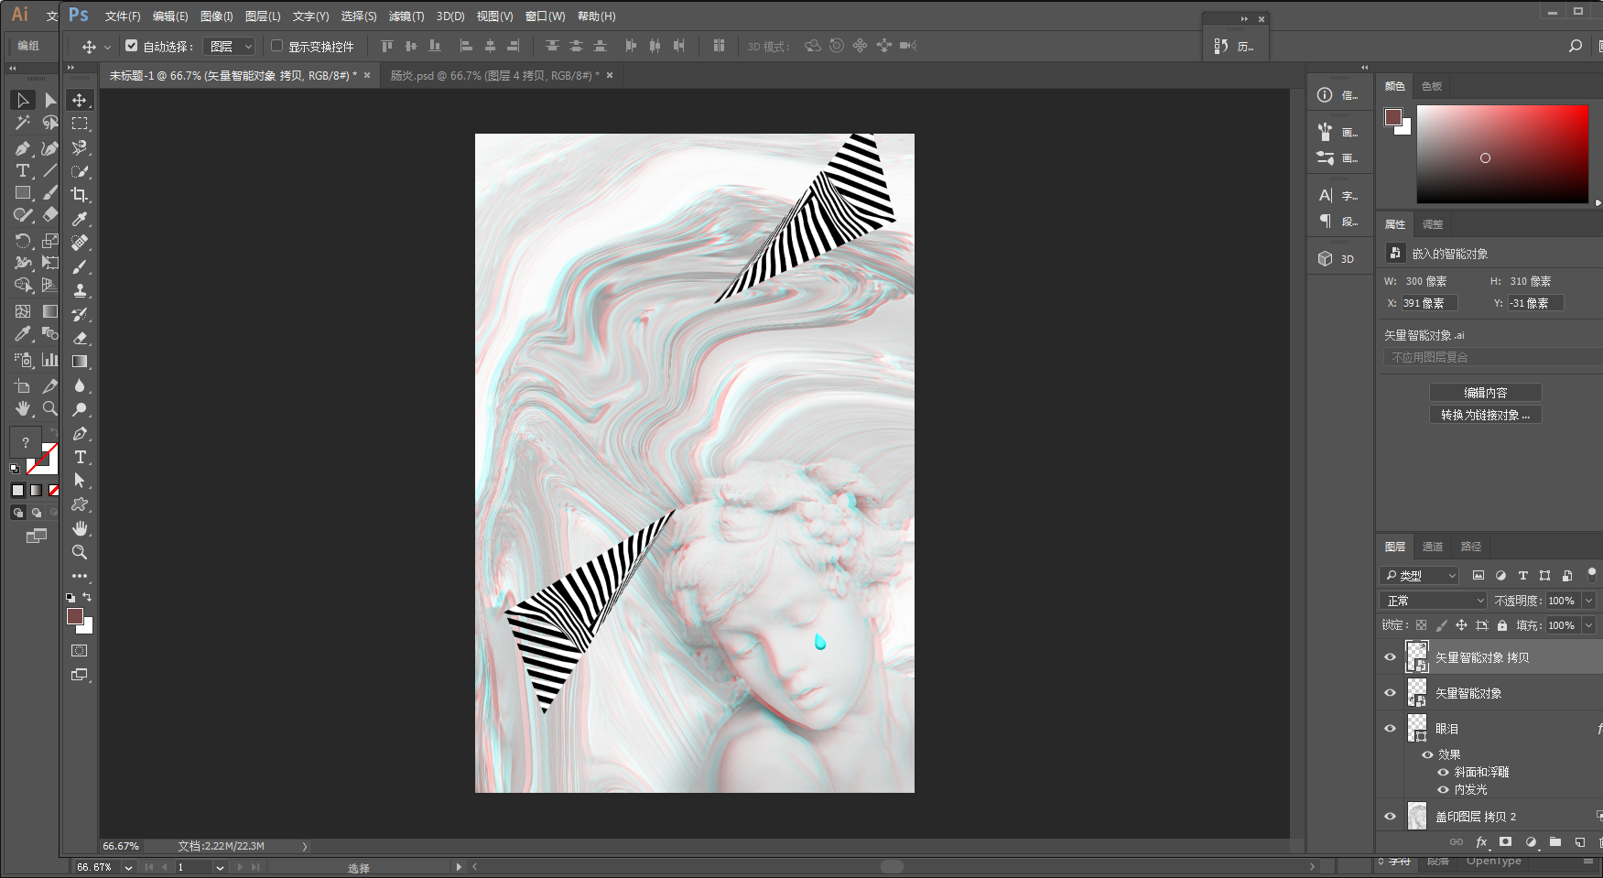Click the Photoshop toolbar foreground color swatch
1603x878 pixels.
[x=75, y=616]
